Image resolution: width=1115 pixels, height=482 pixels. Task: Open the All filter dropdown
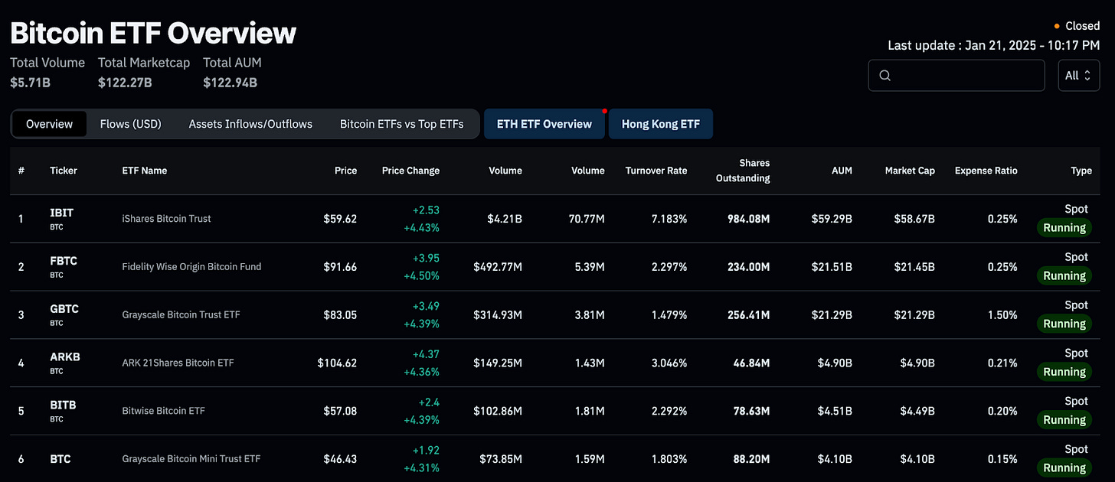tap(1078, 75)
